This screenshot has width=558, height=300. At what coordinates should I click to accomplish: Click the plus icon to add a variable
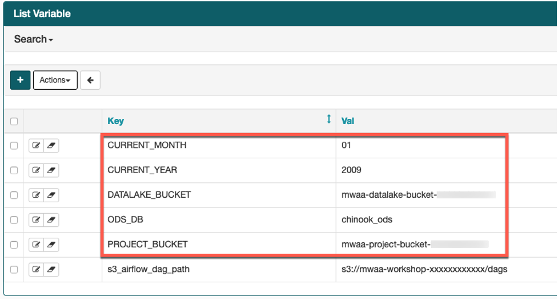coord(20,81)
